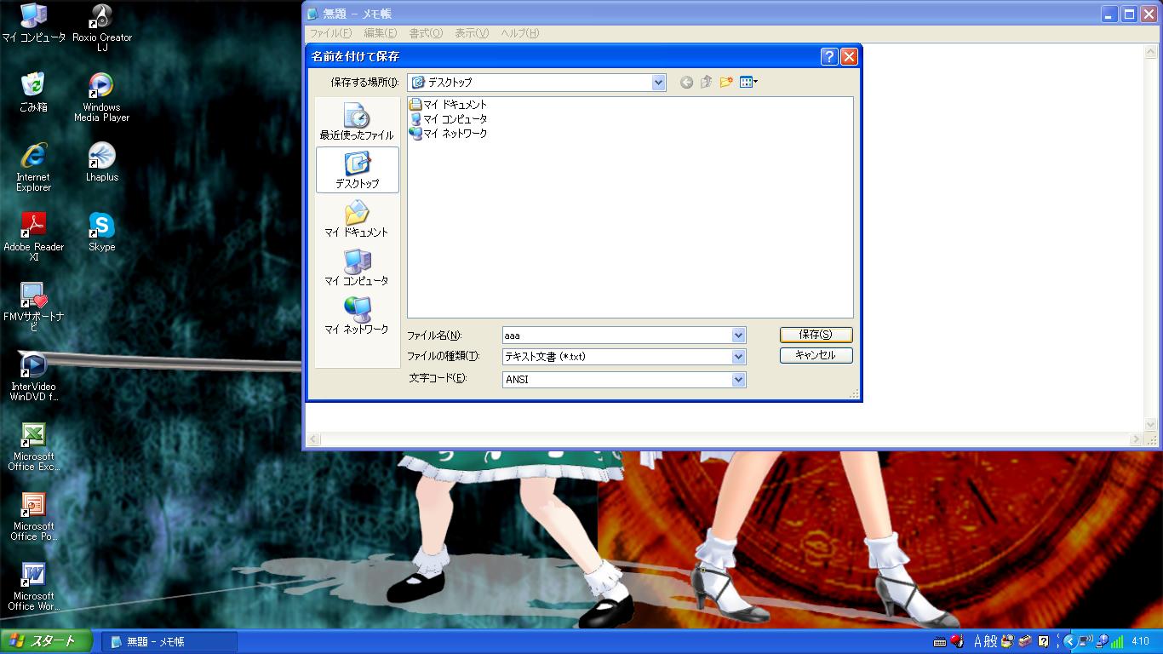The image size is (1163, 654).
Task: Open the ヘルプ(H) menu in Notepad
Action: coord(520,33)
